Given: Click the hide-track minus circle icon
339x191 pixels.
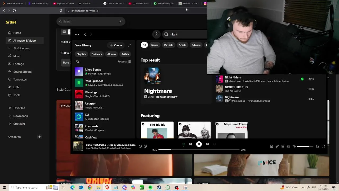Looking at the screenshot, I should tap(140, 146).
